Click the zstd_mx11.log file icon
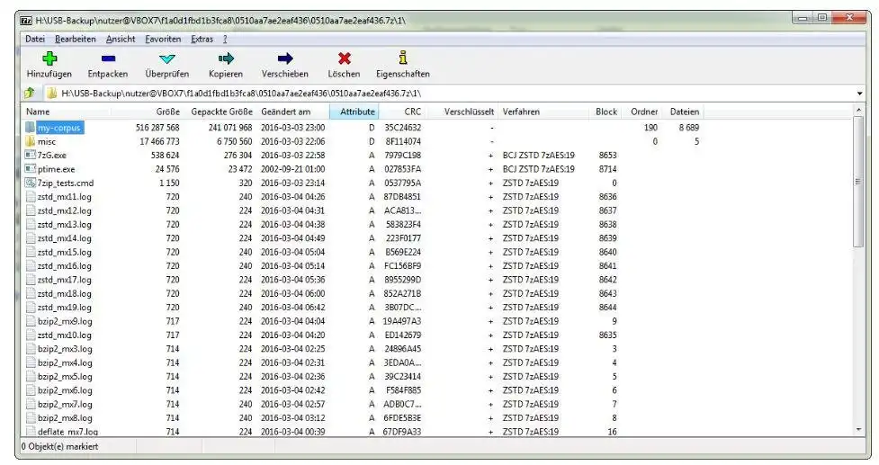 31,197
